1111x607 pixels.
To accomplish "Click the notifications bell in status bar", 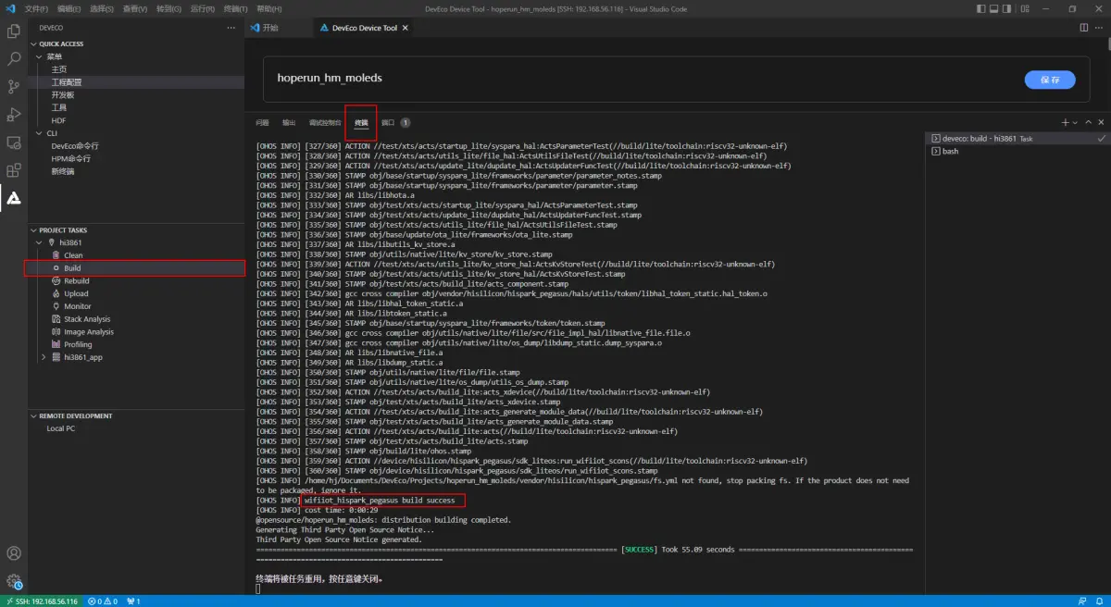I will point(1098,601).
